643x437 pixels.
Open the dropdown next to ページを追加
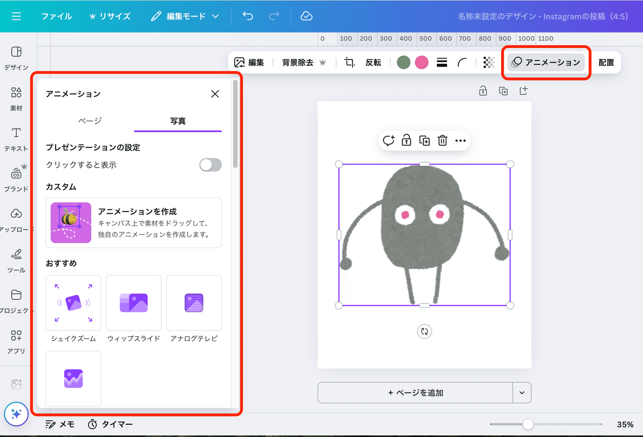(x=520, y=393)
